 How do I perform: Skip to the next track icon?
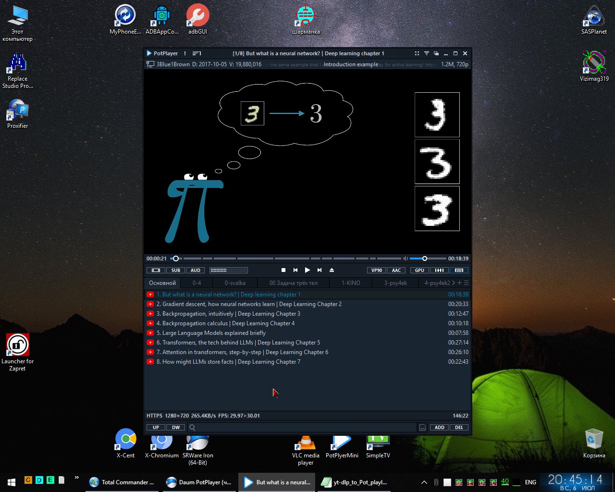(320, 270)
